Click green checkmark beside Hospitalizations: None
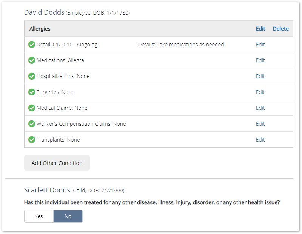 [x=32, y=76]
